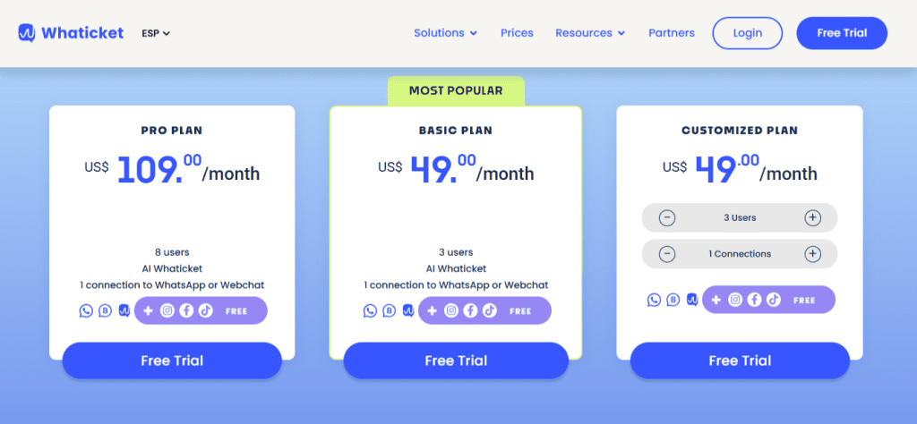Click Facebook icon in the Customized Plan card

754,301
